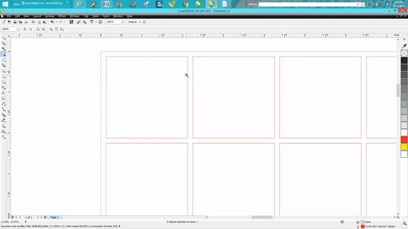Screen dimensions: 408x229
Task: Select the Ellipse tool in the toolbox
Action: click(x=3, y=76)
